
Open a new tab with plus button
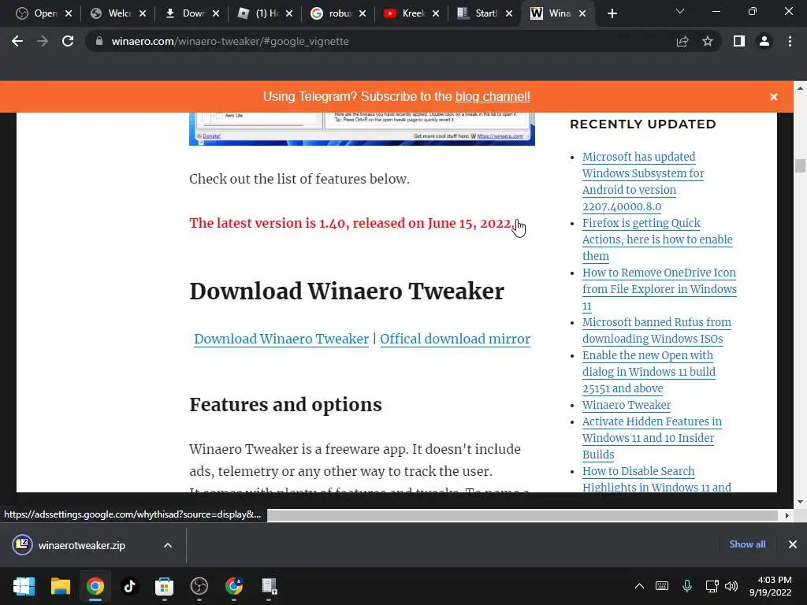[612, 13]
